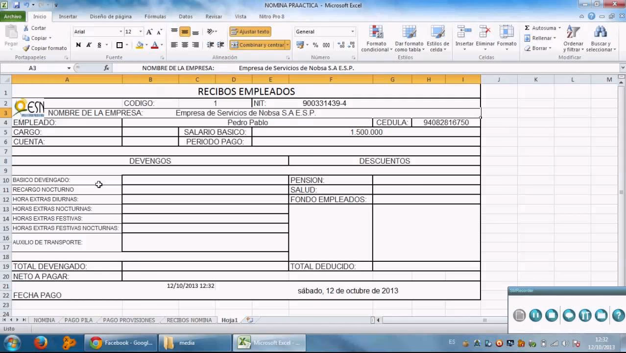Click Buscar y seleccionar button
Viewport: 626px width, 353px height.
point(601,39)
